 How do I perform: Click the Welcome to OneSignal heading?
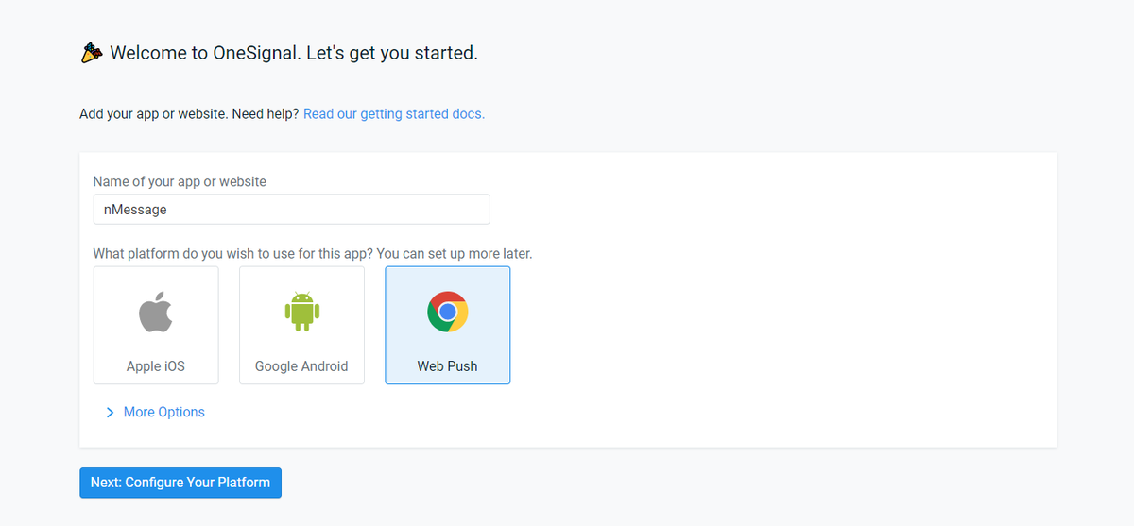[x=293, y=53]
